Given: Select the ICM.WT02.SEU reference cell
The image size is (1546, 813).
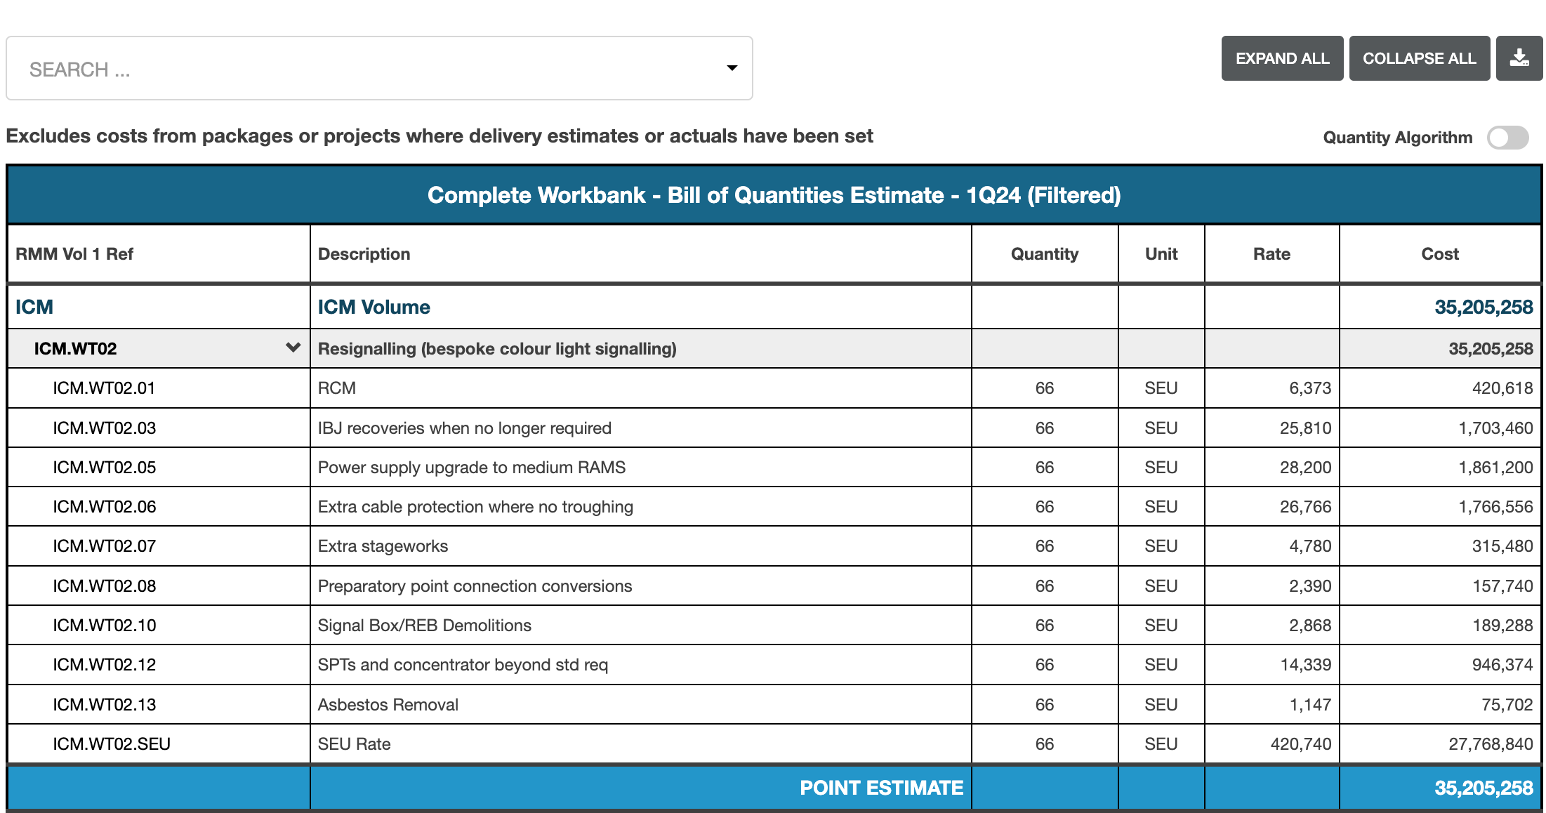Looking at the screenshot, I should tap(112, 744).
